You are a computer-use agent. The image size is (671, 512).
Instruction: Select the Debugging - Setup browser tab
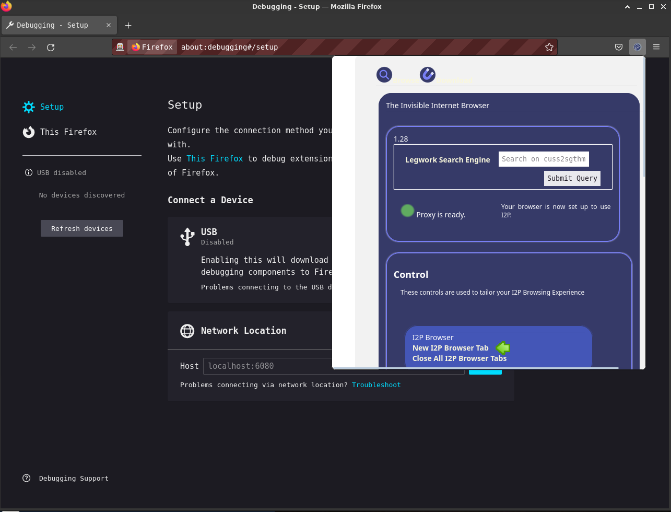coord(58,25)
